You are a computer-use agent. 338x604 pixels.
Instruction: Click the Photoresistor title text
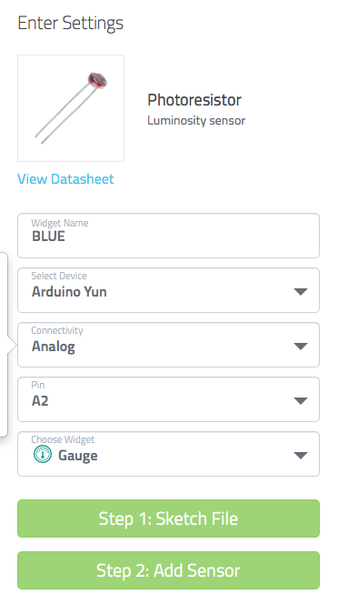[x=194, y=100]
